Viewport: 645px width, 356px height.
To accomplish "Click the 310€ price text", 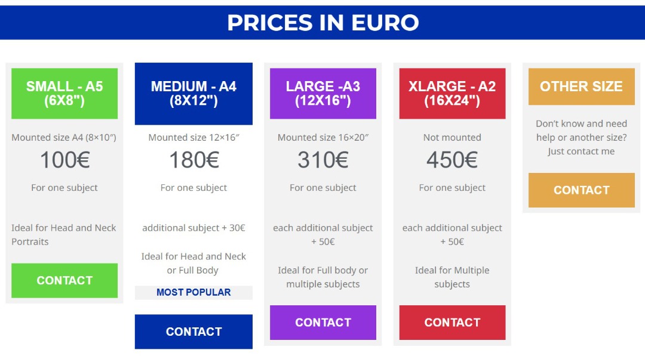I will [x=322, y=159].
